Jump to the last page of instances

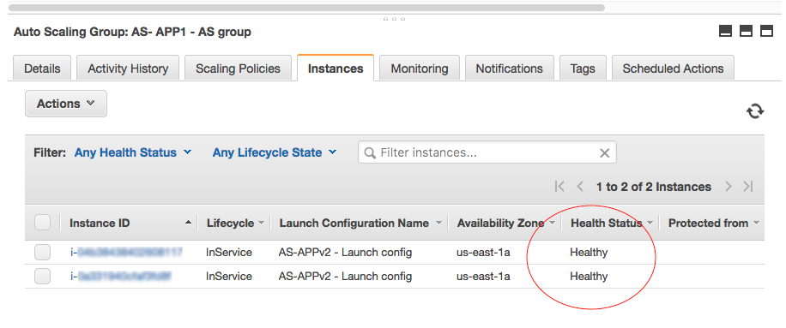[748, 187]
